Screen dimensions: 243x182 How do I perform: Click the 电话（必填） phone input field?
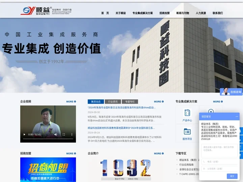219,161
